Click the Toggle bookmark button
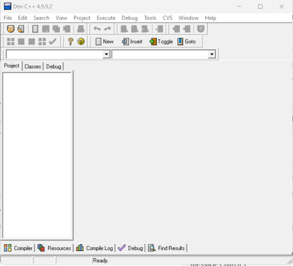 point(161,42)
